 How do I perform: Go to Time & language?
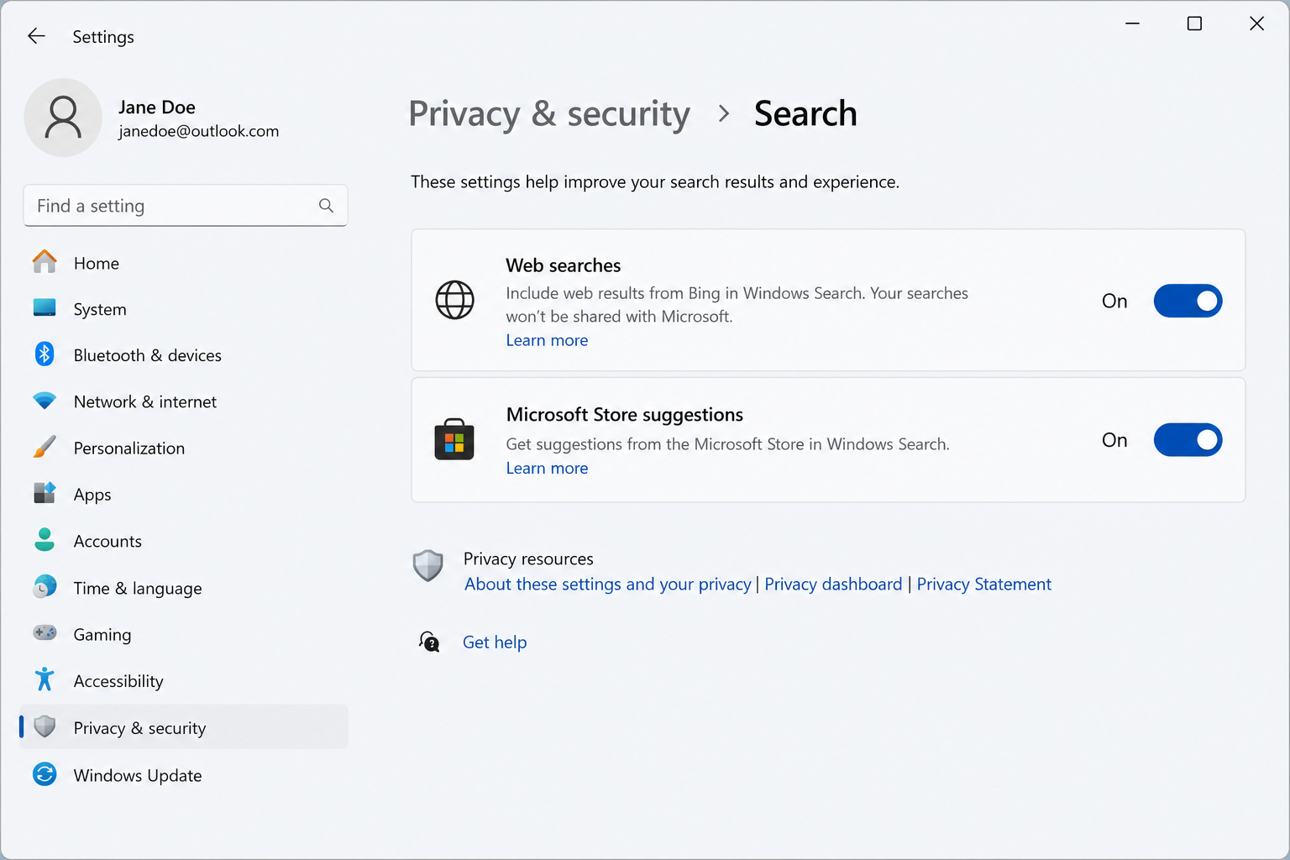click(x=183, y=588)
